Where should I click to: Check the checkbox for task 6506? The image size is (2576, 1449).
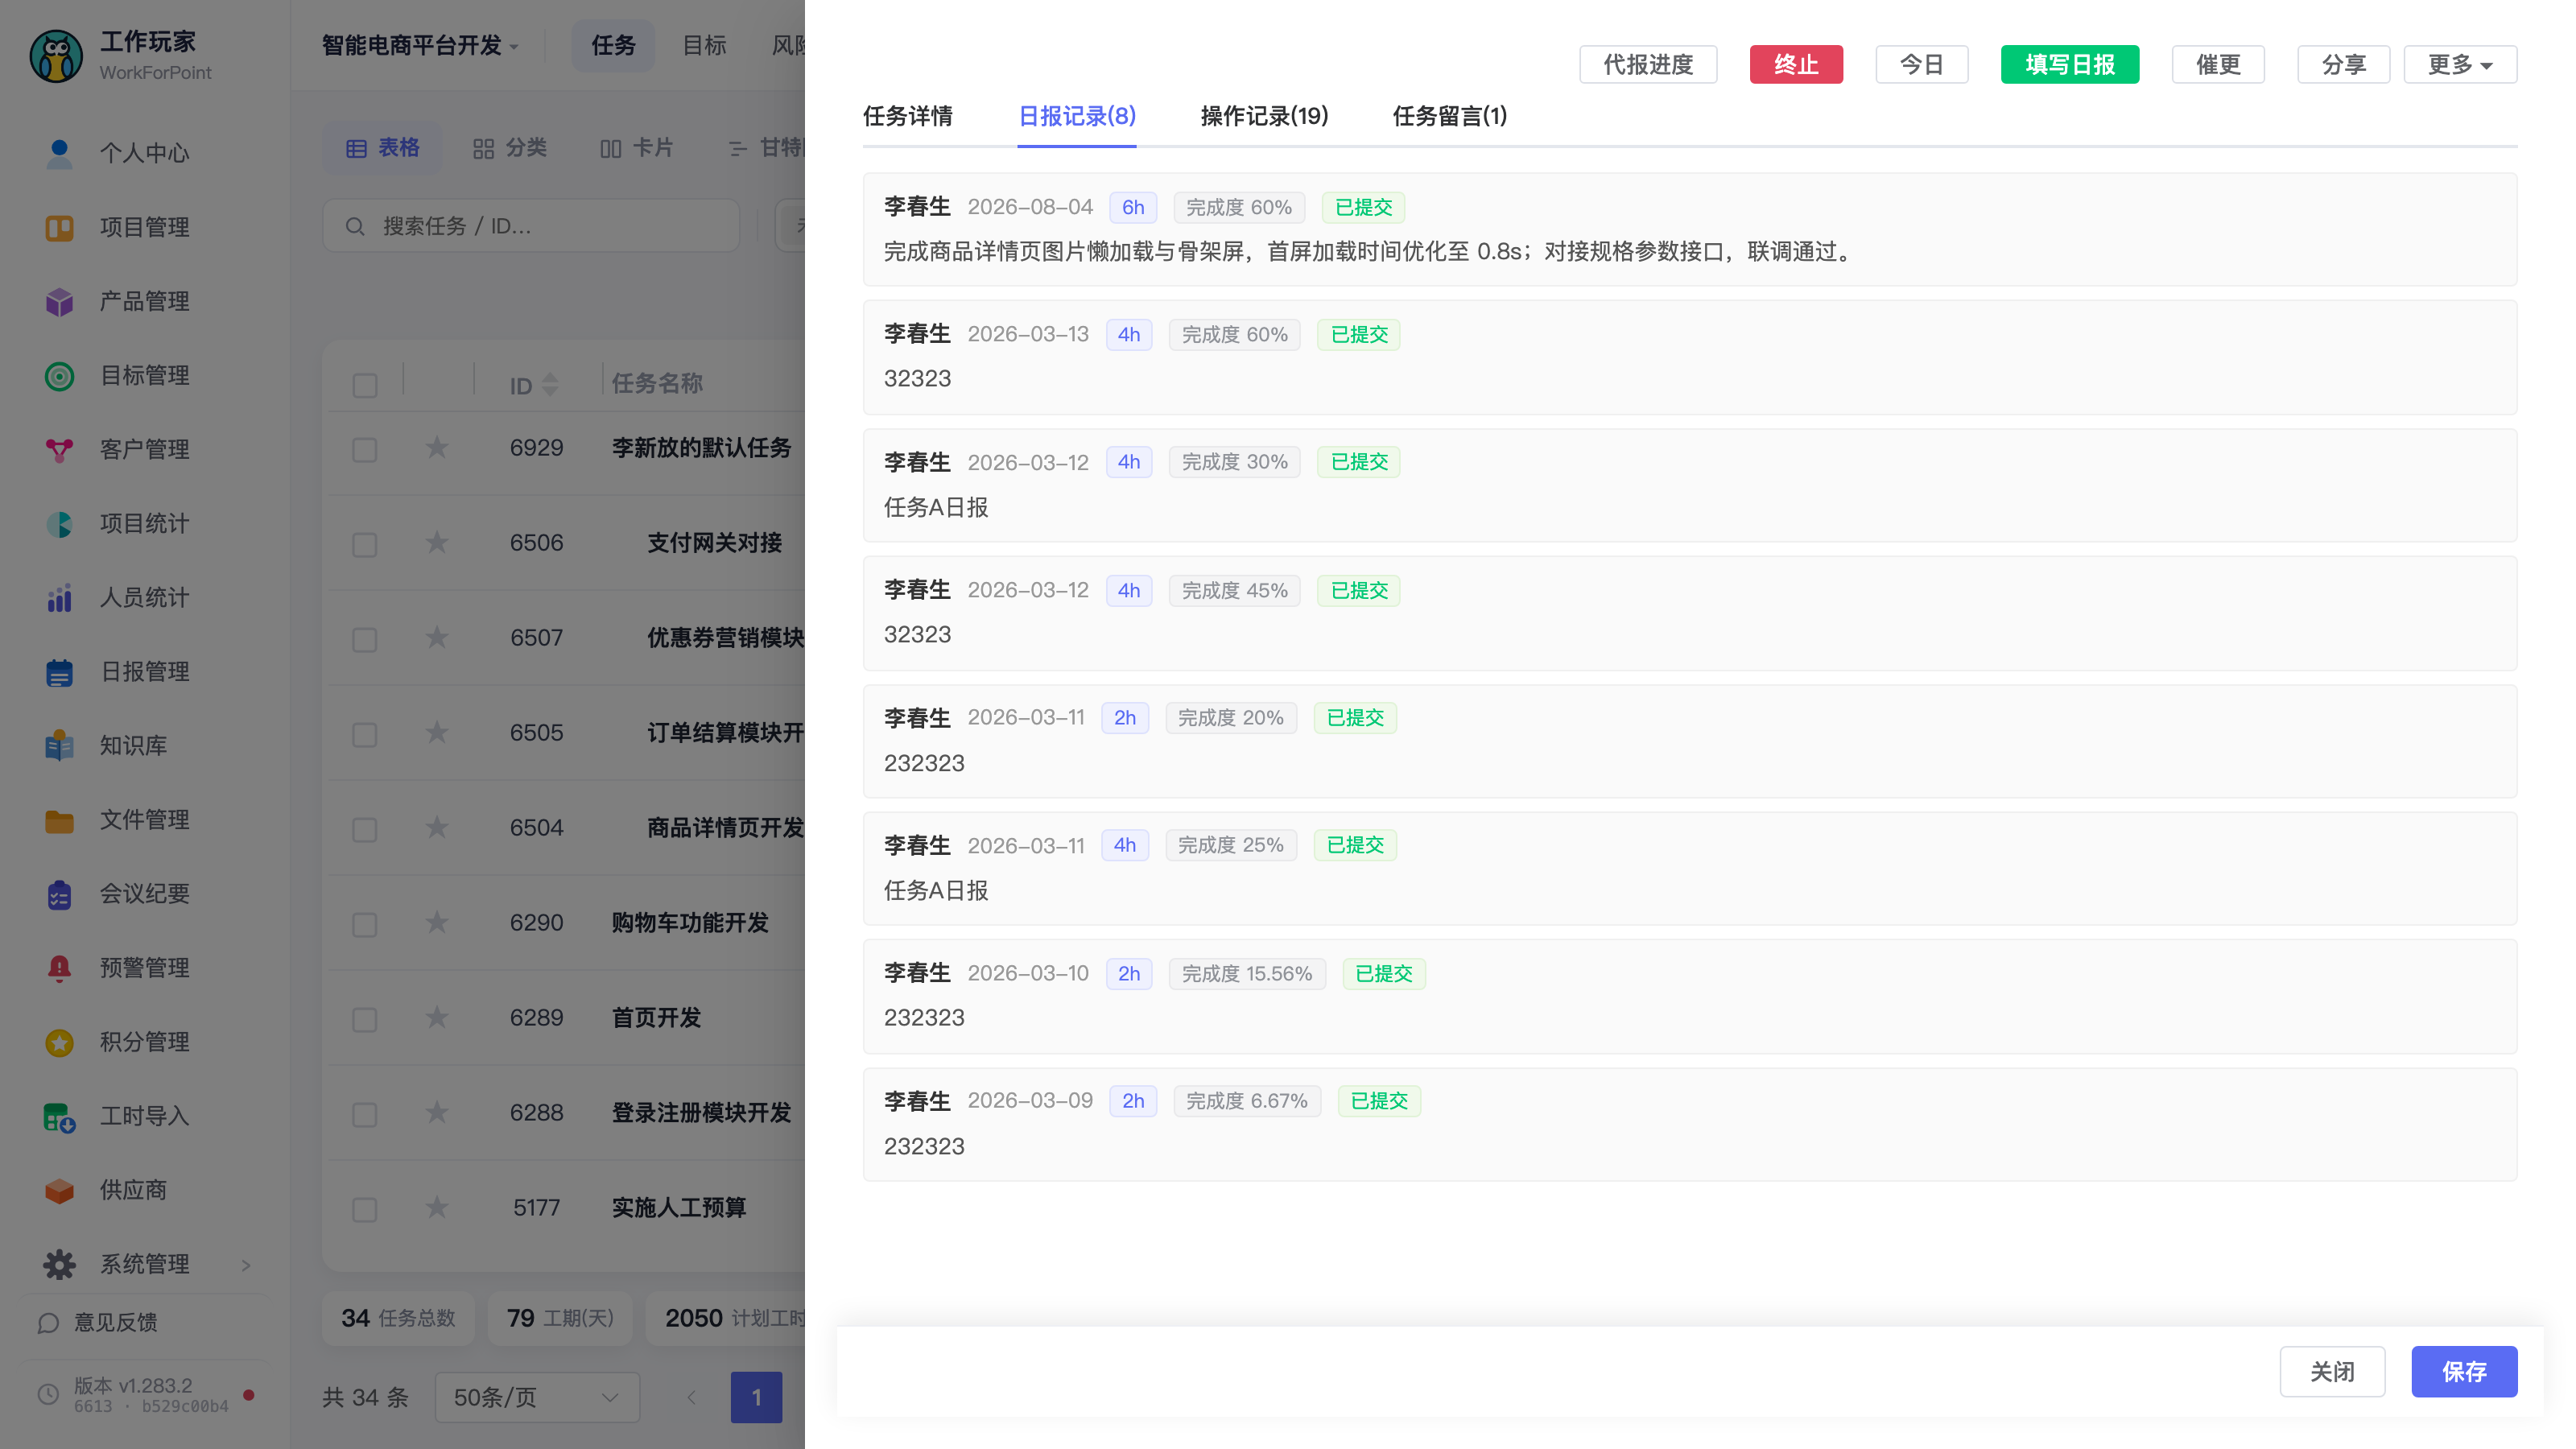365,544
